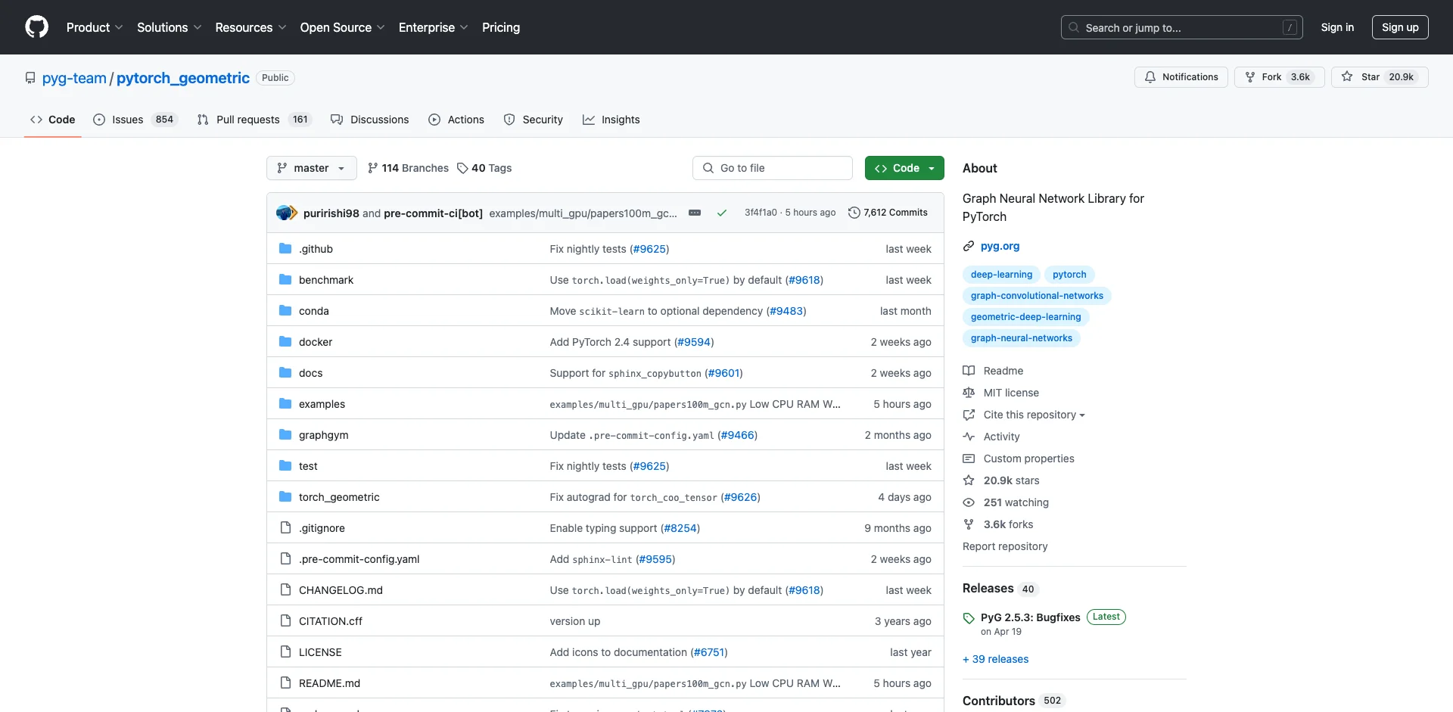
Task: Click the .github folder icon
Action: (x=285, y=249)
